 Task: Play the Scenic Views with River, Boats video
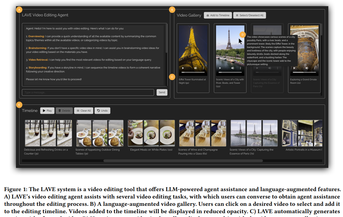point(220,68)
